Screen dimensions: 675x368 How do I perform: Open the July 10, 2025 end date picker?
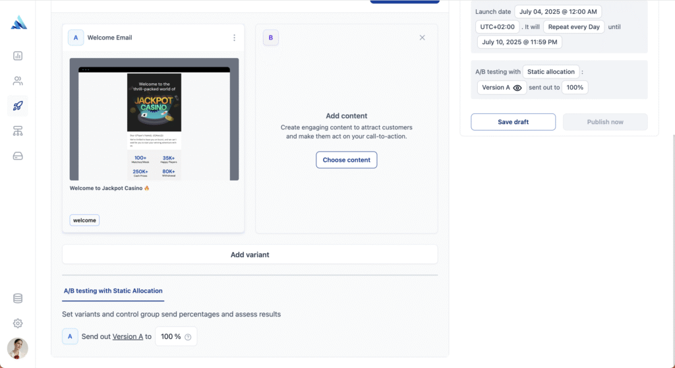[519, 42]
